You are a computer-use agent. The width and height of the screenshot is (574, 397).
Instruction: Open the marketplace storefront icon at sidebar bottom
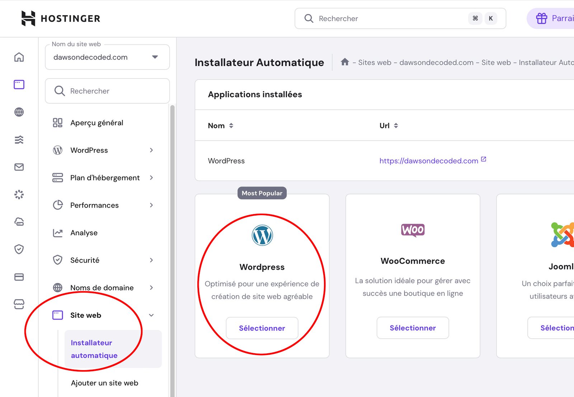point(19,304)
